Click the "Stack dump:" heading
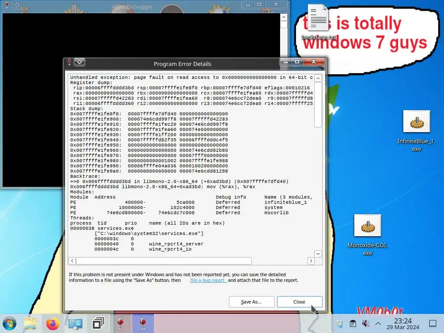 tap(87, 109)
